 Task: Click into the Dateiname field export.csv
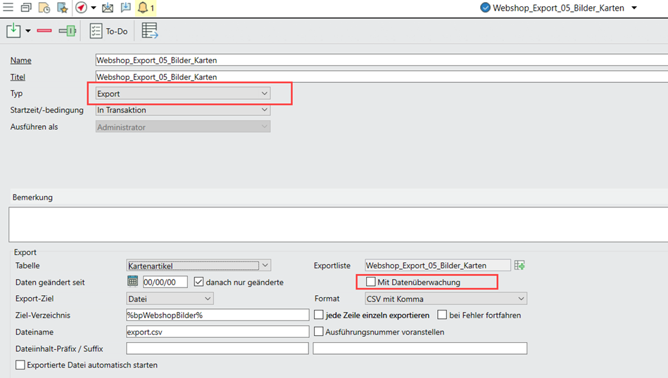217,332
